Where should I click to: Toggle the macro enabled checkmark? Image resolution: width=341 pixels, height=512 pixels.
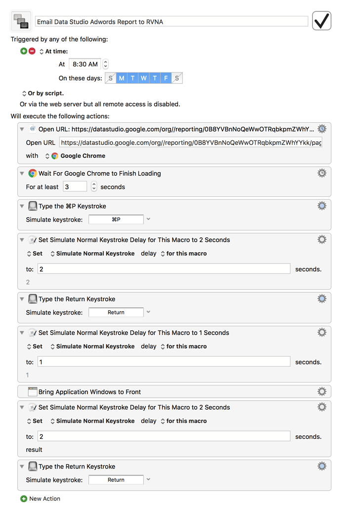pos(321,21)
